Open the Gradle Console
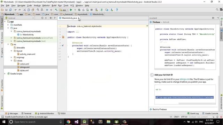The image size is (223, 125). click(210, 114)
